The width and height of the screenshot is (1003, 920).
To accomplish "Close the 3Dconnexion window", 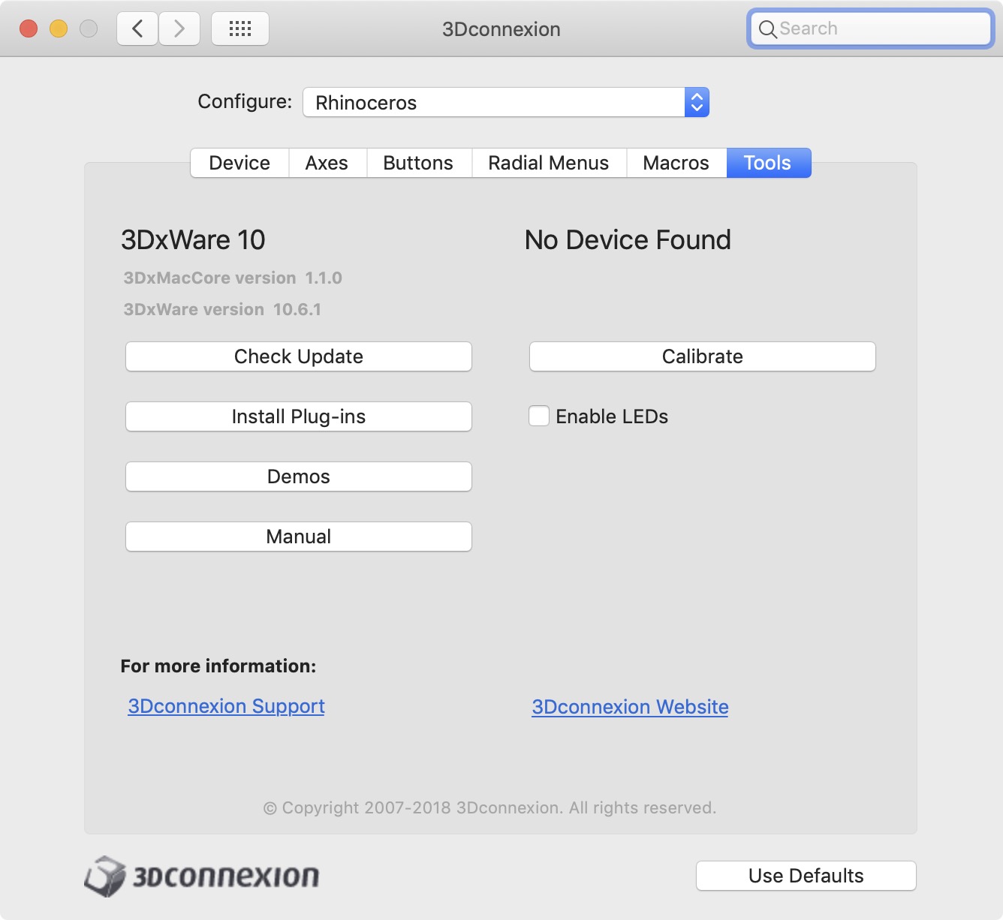I will tap(29, 29).
